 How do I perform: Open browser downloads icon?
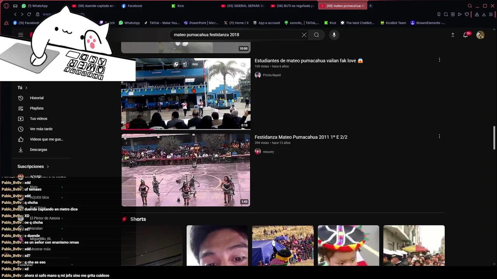[484, 14]
